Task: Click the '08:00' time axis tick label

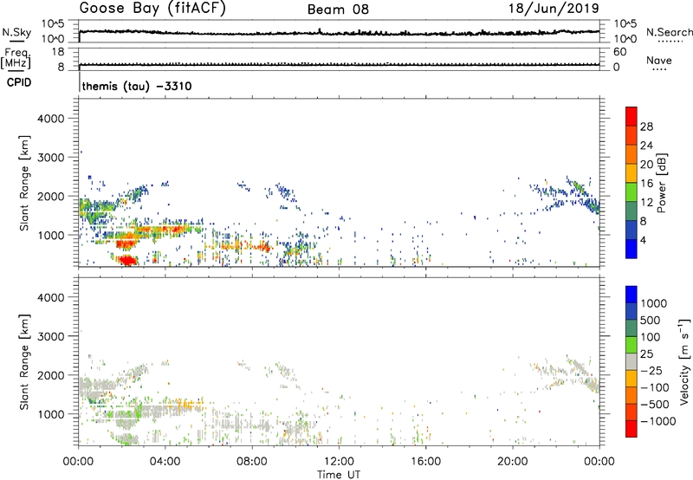Action: point(252,462)
